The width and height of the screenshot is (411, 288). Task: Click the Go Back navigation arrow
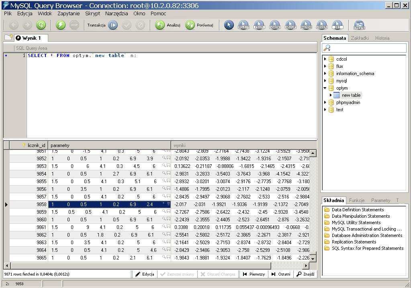(14, 25)
